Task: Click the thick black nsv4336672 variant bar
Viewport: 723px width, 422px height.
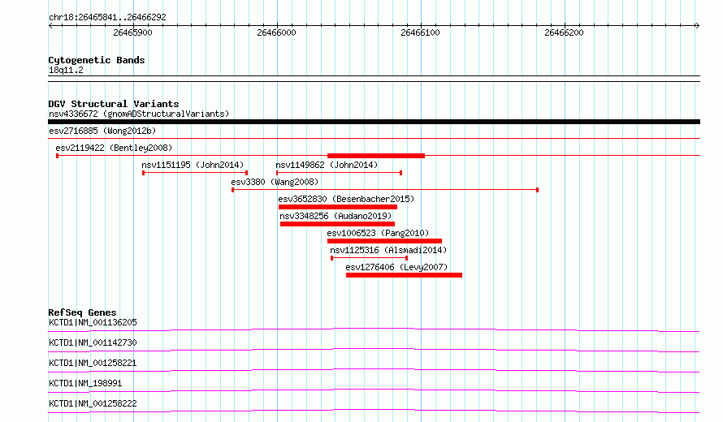Action: coord(374,122)
